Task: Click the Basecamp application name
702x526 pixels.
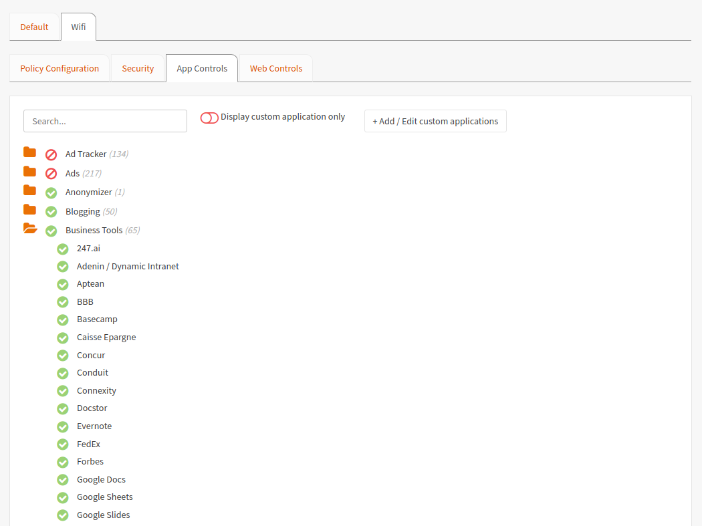Action: click(97, 319)
